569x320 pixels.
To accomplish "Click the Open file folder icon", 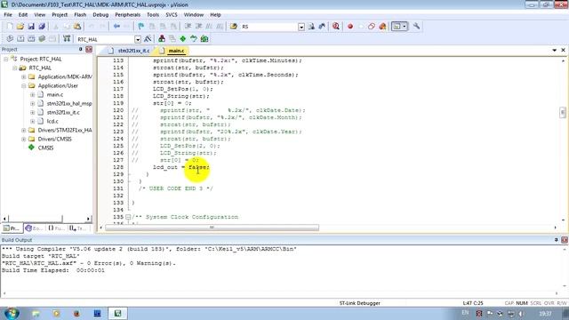I will pos(20,26).
